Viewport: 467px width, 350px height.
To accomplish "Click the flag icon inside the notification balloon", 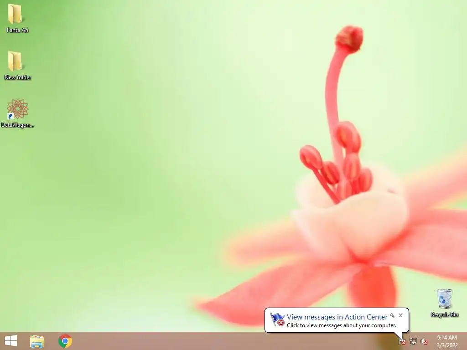I will pos(277,319).
